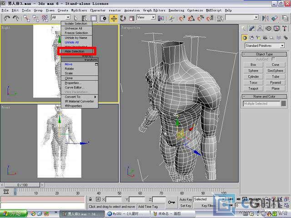Screen dimensions: 291x218
Task: Switch to the Modify panel tab
Action: [x=252, y=28]
